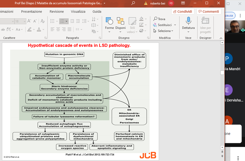
Task: Increase the list indent level
Action: tap(78, 21)
